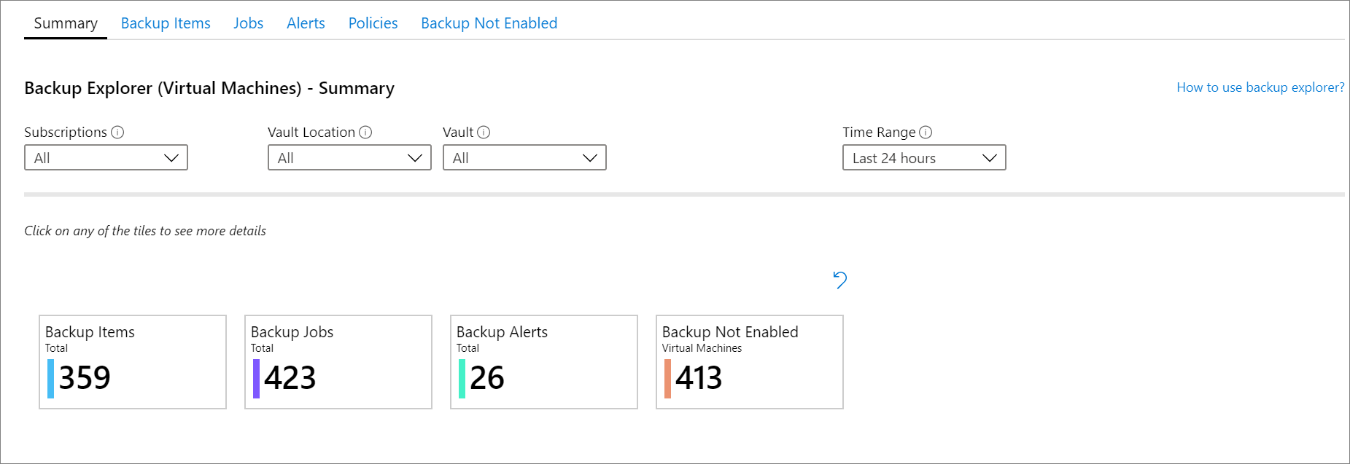Go to the Alerts tab
Image resolution: width=1350 pixels, height=464 pixels.
[x=306, y=23]
